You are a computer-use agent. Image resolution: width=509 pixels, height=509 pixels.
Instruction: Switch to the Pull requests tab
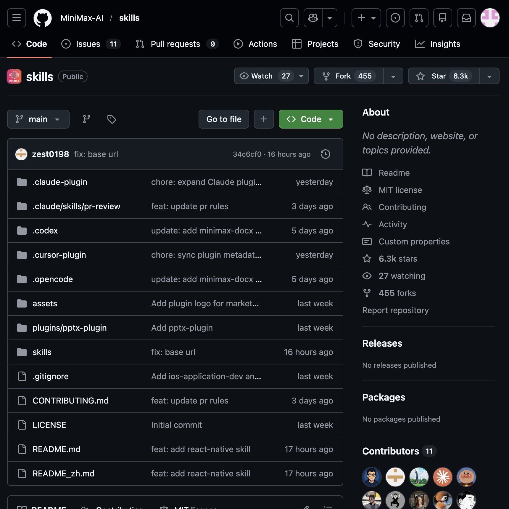[x=175, y=44]
